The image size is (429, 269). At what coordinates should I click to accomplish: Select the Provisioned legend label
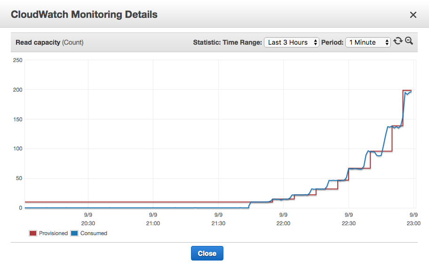53,233
